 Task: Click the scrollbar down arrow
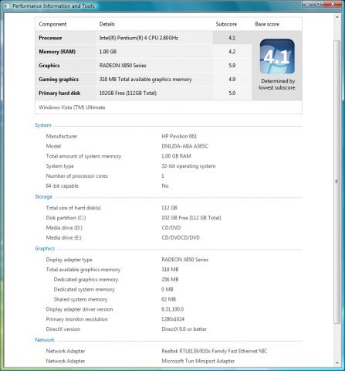tap(337, 362)
